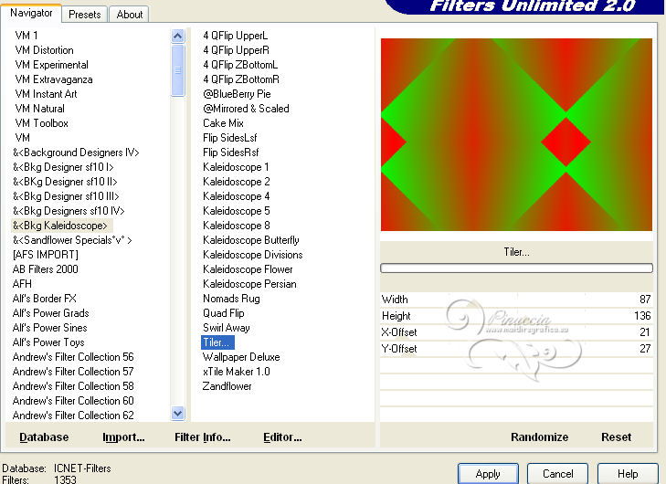This screenshot has width=666, height=484.
Task: Select the Navigator tab
Action: (x=31, y=13)
